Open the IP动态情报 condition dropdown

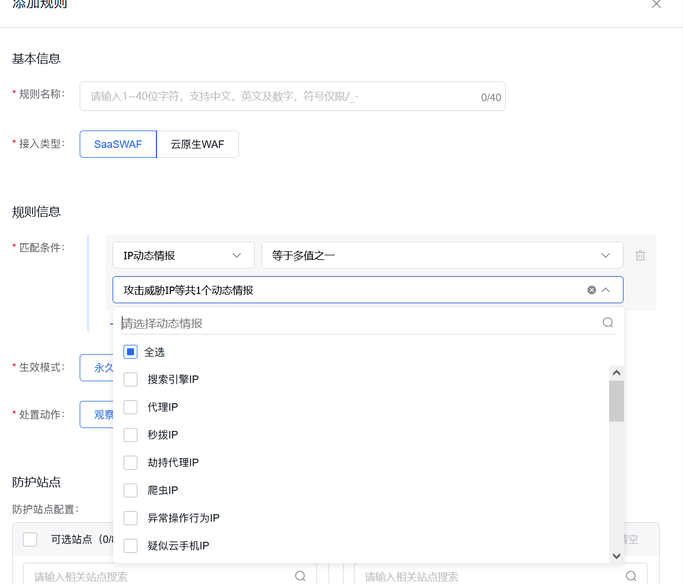(x=183, y=255)
